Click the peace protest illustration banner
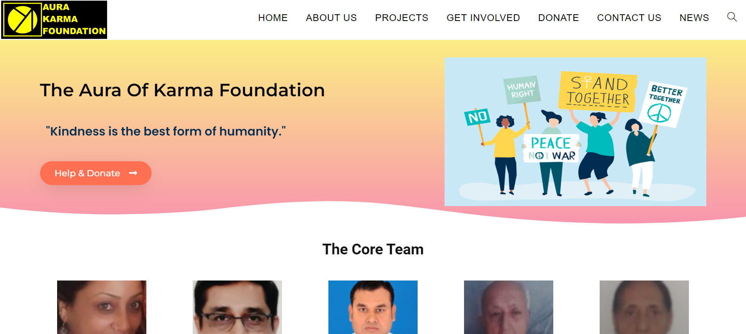The height and width of the screenshot is (334, 746). tap(575, 132)
